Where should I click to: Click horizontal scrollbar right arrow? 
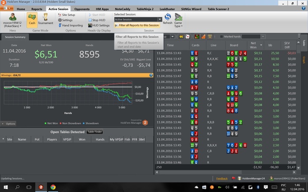pyautogui.click(x=294, y=172)
